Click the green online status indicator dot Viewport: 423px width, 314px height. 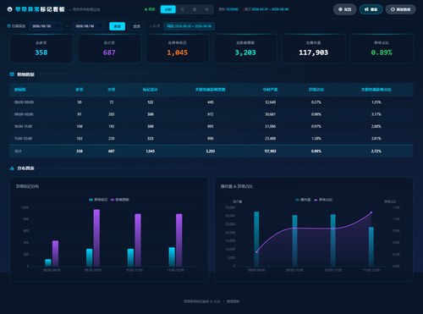[146, 9]
